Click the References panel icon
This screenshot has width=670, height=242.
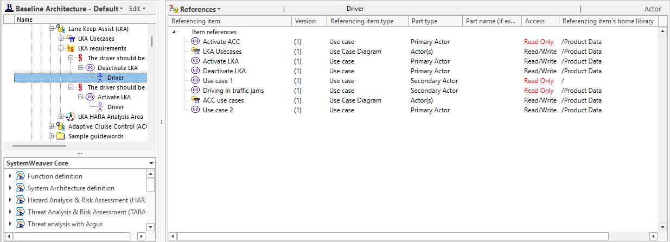[174, 9]
